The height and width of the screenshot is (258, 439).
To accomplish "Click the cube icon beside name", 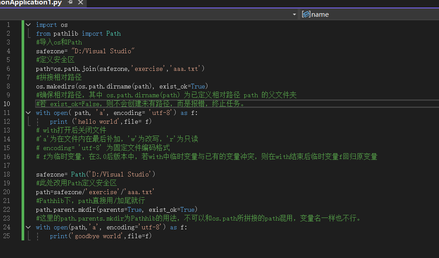I will tap(306, 15).
